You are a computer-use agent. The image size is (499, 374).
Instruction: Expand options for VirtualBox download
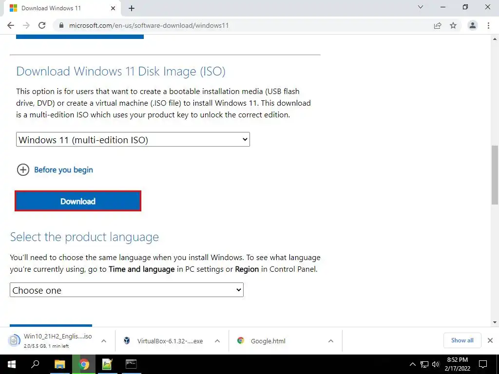pos(217,341)
